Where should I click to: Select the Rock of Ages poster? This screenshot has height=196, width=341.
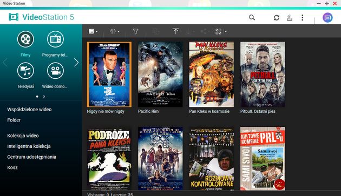point(160,159)
